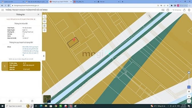This screenshot has width=192, height=108.
Task: Click the share icon in panel footer
Action: [32, 101]
